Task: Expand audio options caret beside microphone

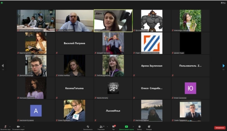Action: [10, 126]
